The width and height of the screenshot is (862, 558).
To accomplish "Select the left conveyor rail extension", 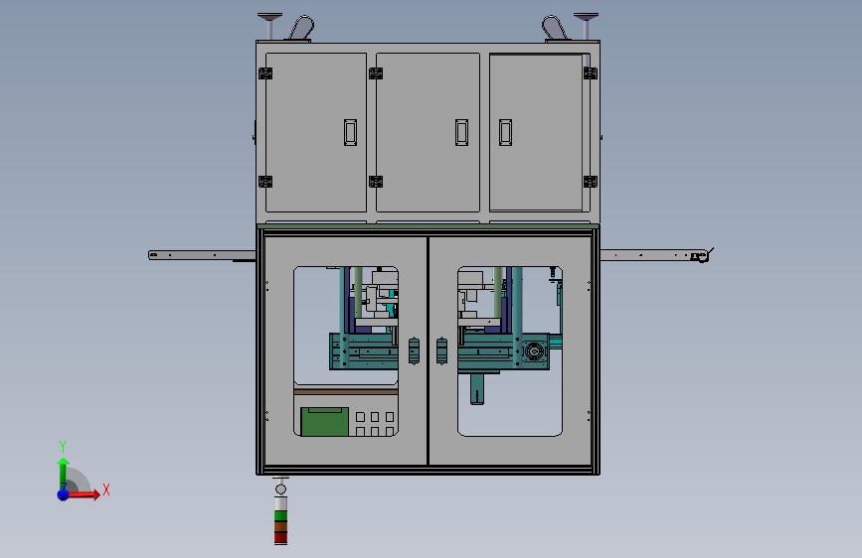I will coord(202,255).
